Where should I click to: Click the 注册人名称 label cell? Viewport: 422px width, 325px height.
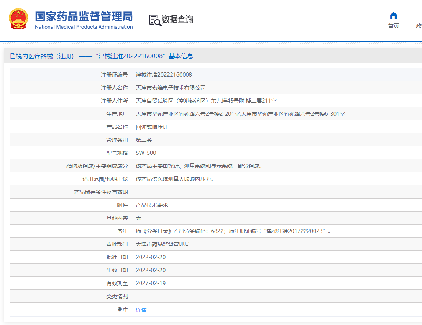click(x=71, y=88)
